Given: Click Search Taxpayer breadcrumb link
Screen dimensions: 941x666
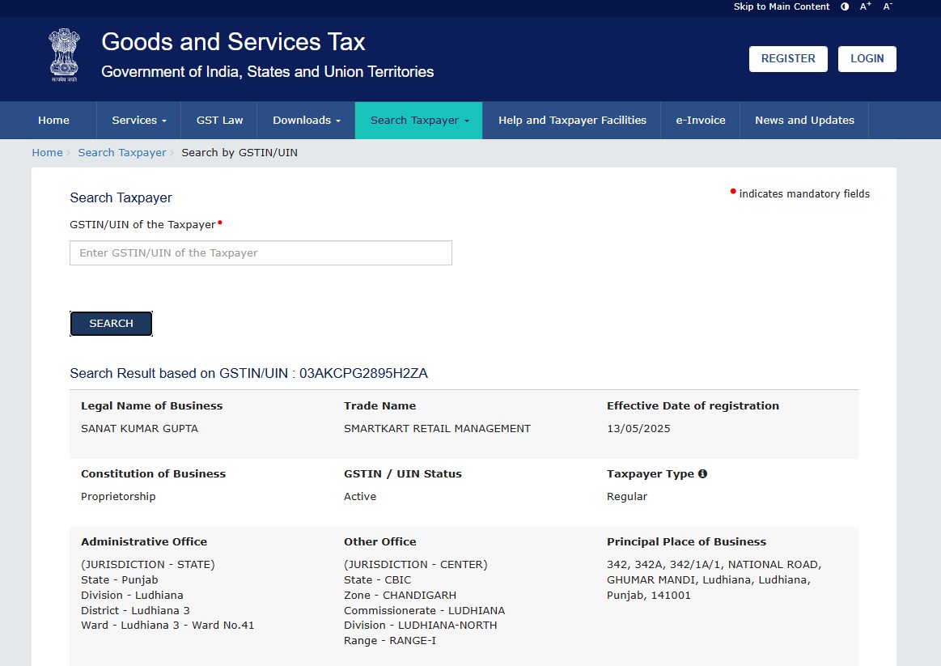Looking at the screenshot, I should 122,153.
